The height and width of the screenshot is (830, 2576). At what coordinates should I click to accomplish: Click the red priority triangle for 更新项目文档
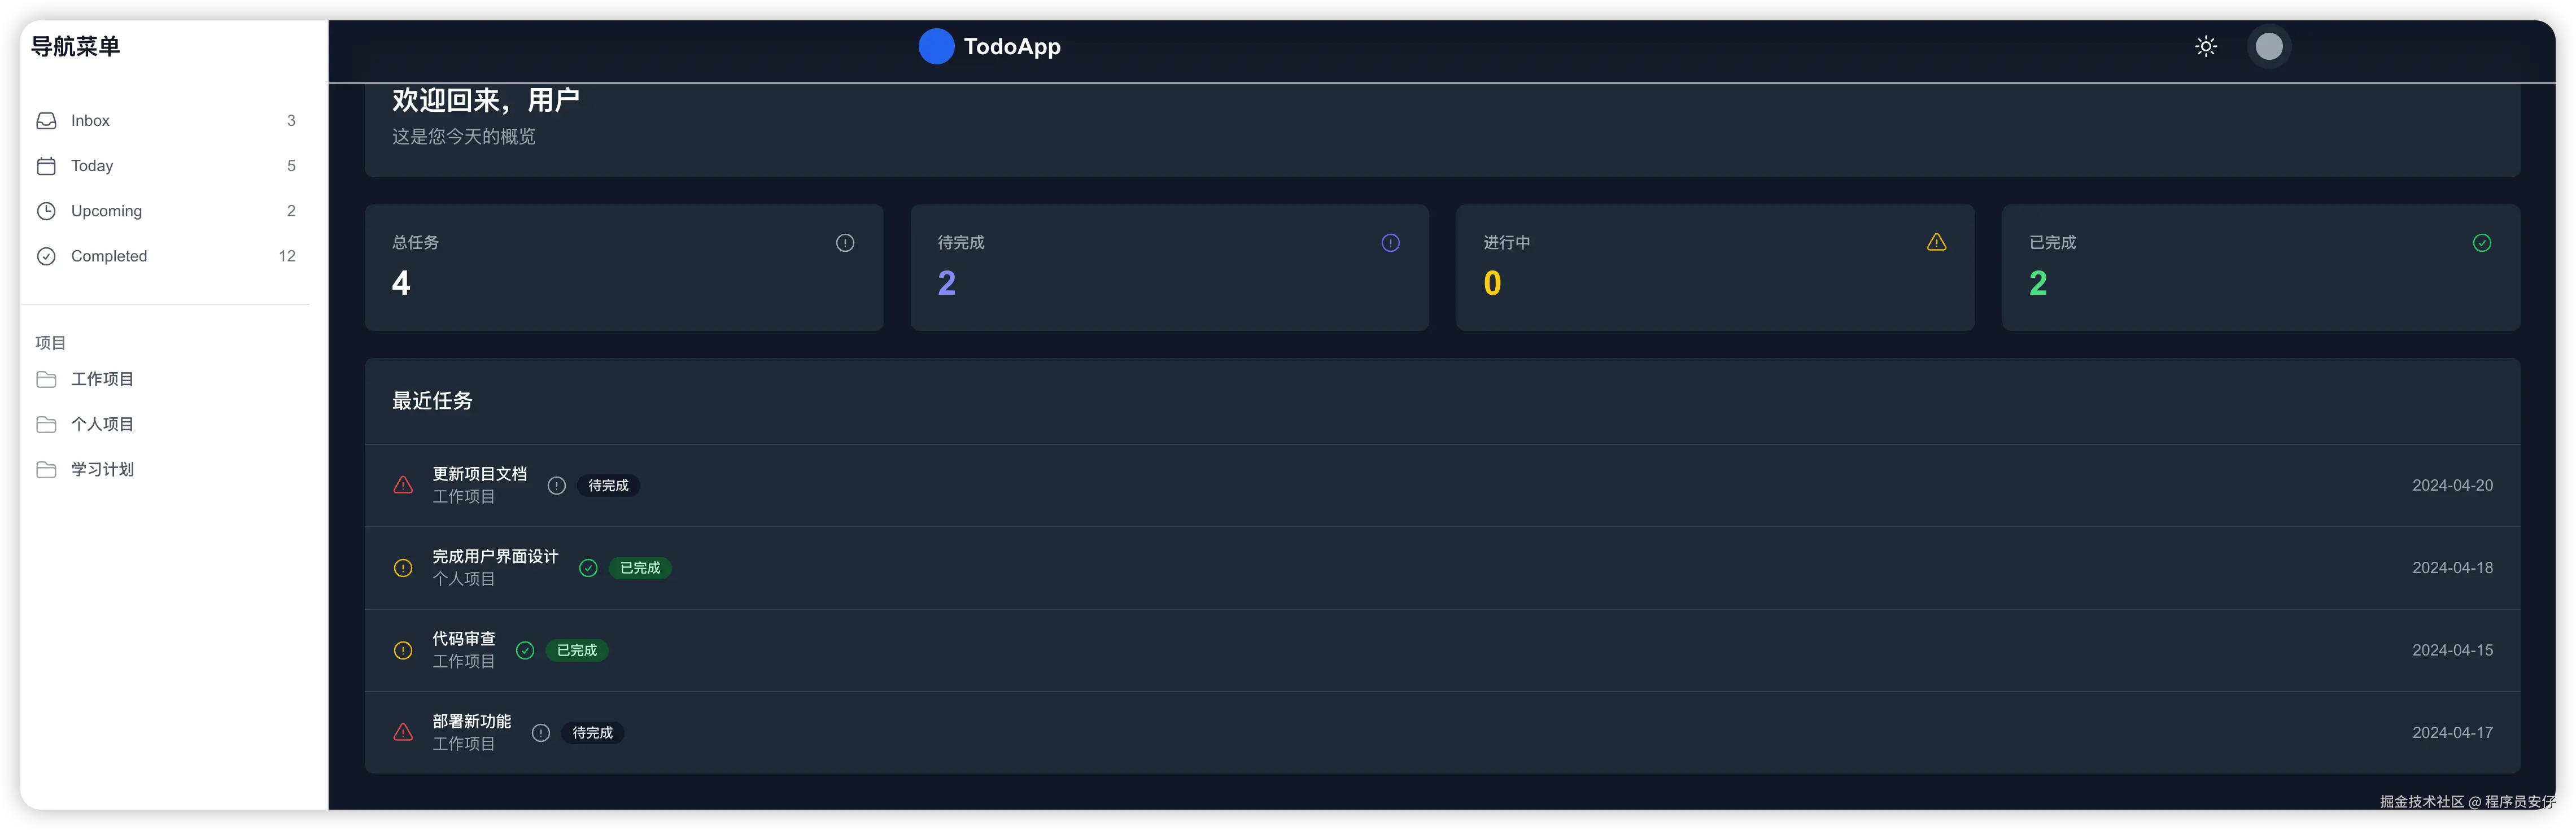403,485
